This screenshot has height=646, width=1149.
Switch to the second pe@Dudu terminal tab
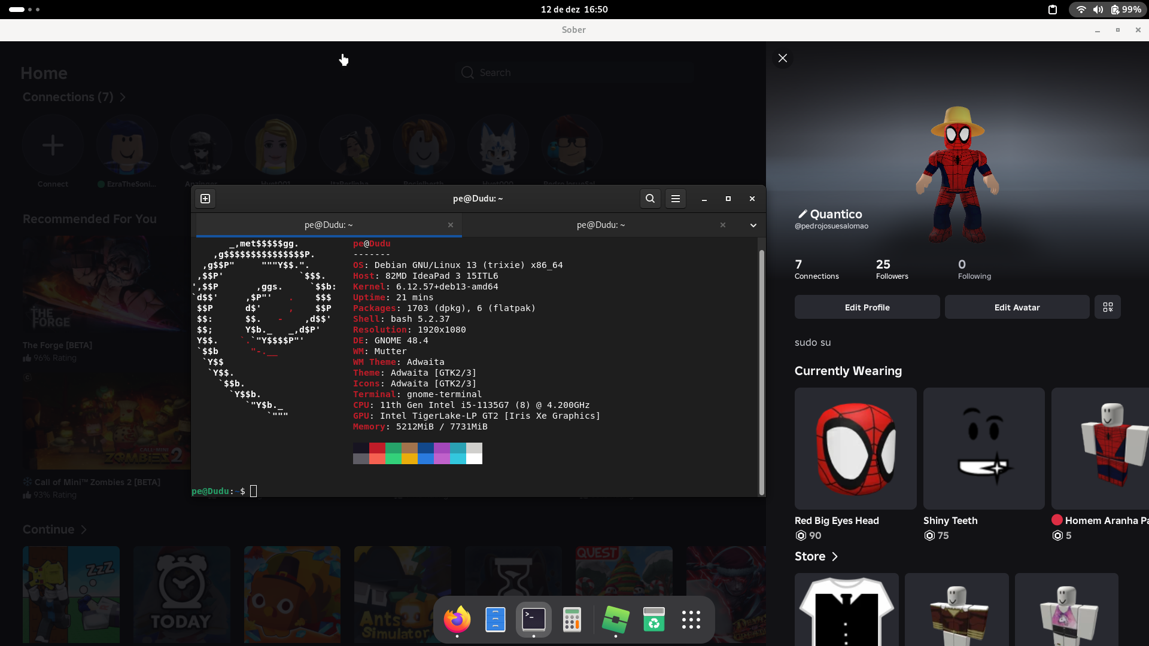(x=600, y=225)
